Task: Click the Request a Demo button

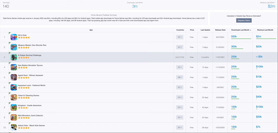Action: click(244, 21)
